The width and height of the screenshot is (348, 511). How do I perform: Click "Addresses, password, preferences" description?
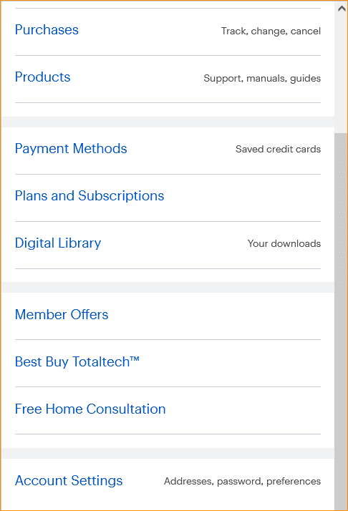[242, 482]
